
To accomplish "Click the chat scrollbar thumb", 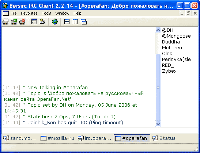I will pyautogui.click(x=158, y=87).
